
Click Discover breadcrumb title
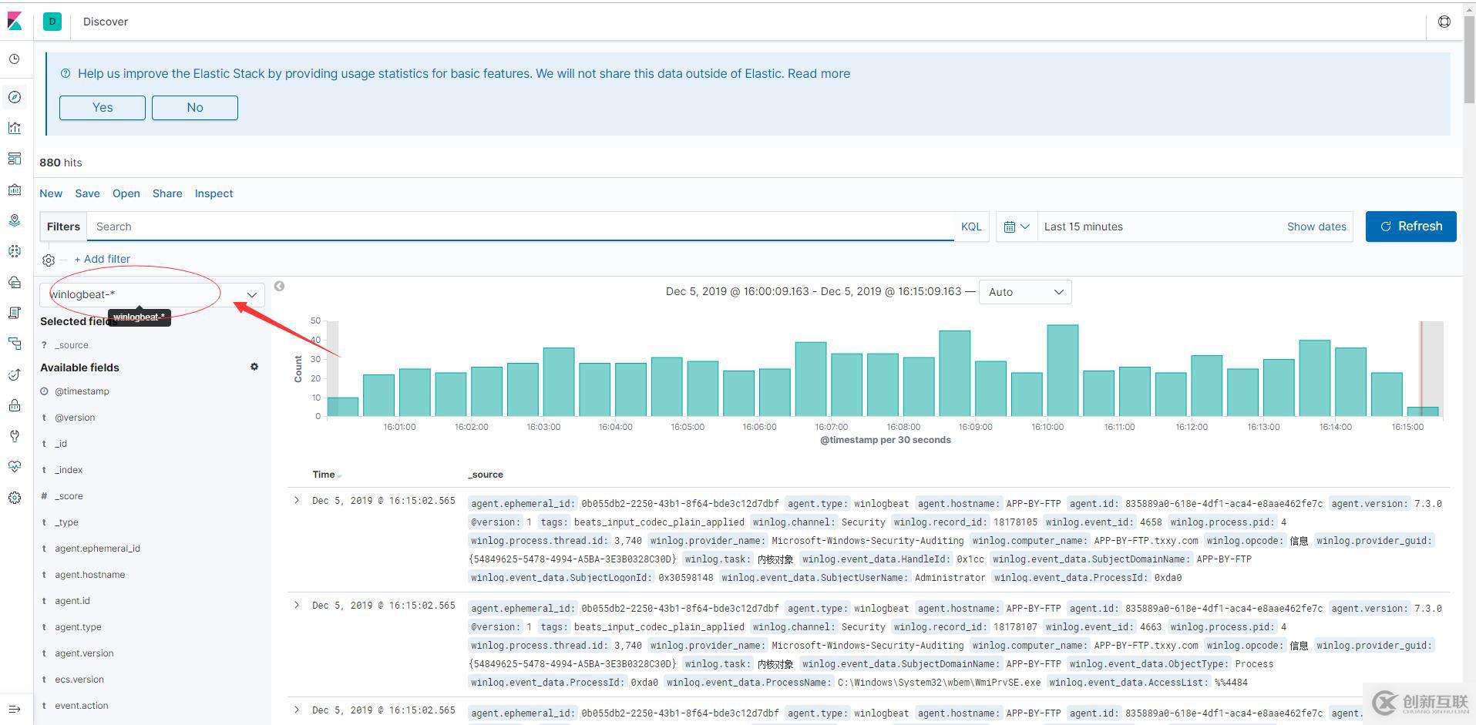[106, 22]
